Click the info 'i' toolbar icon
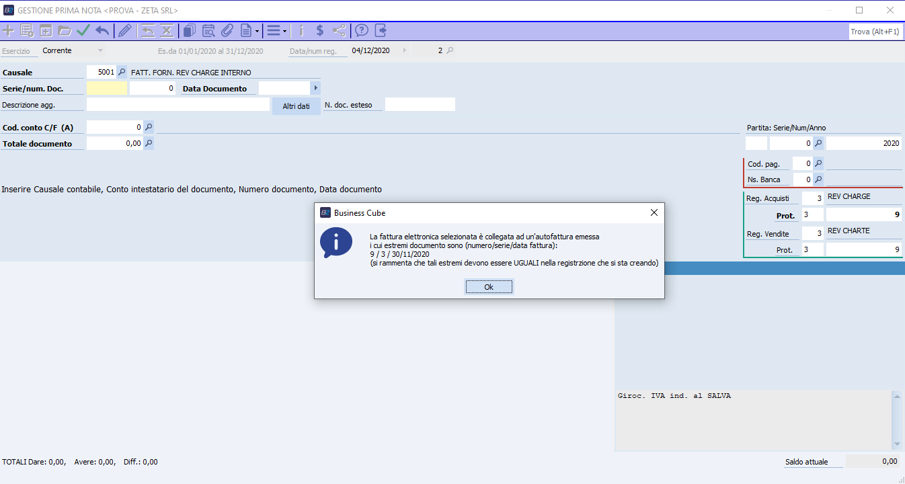 [301, 31]
